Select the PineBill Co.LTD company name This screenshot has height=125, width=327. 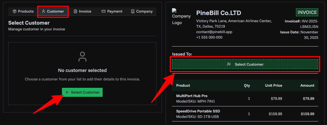tap(218, 13)
